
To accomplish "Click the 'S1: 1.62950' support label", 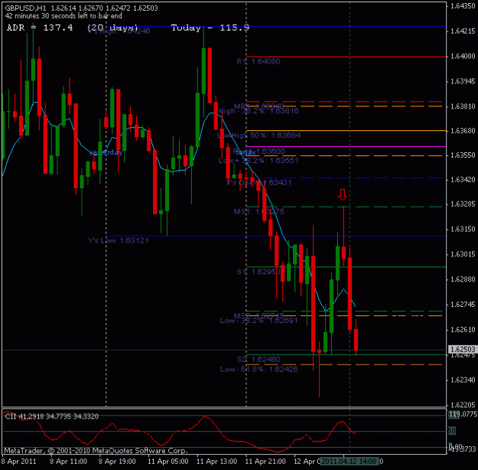I will coord(259,271).
